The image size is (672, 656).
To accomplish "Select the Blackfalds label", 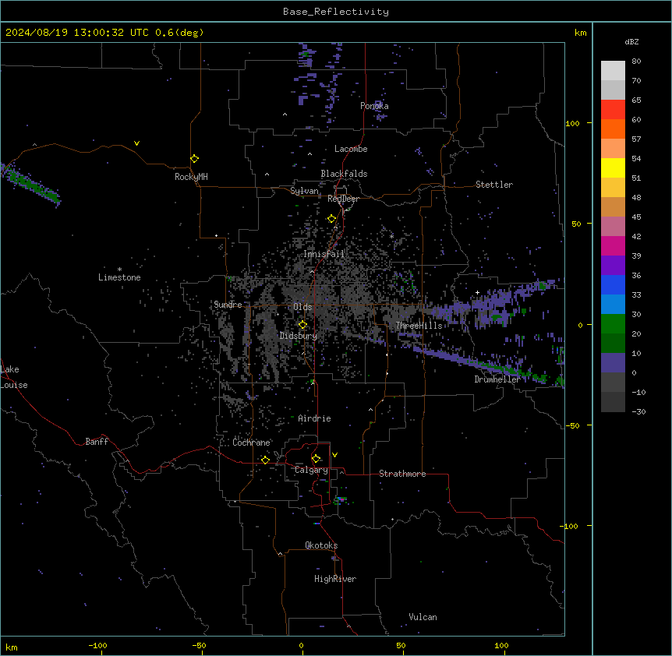I will click(x=344, y=174).
